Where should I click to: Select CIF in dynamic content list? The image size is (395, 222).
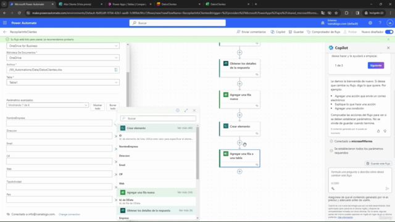(x=156, y=174)
